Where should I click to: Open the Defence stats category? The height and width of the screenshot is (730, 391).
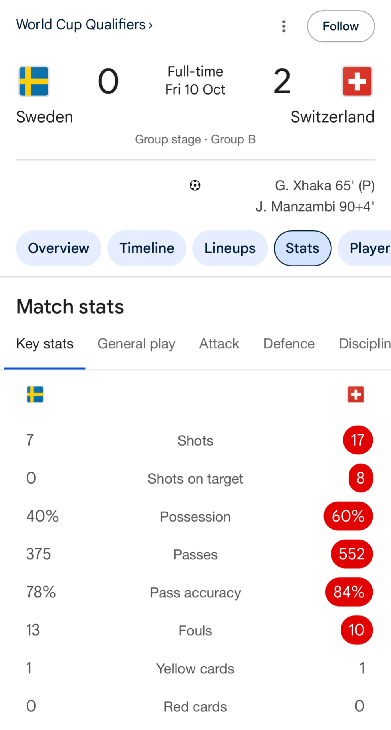(289, 344)
